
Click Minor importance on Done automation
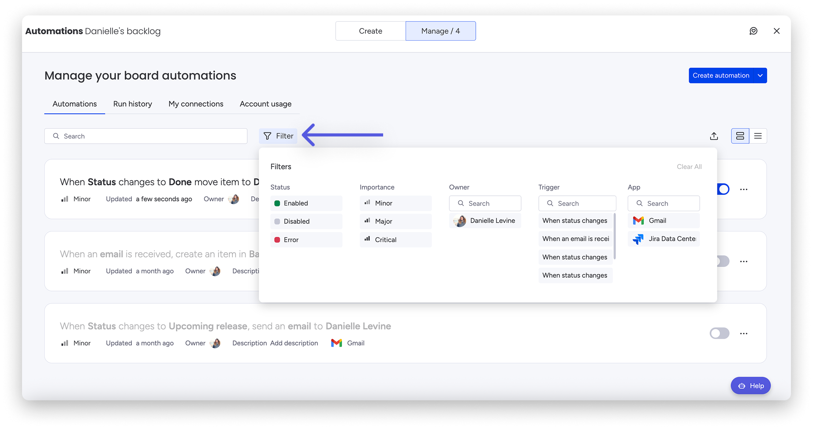[x=76, y=199]
